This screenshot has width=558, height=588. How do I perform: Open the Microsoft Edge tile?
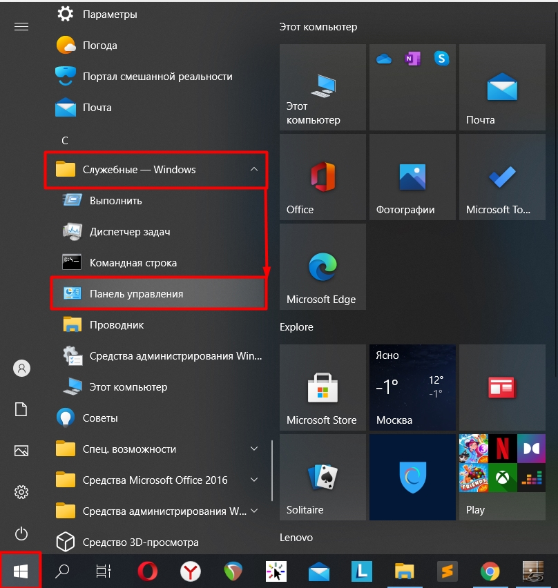[323, 266]
